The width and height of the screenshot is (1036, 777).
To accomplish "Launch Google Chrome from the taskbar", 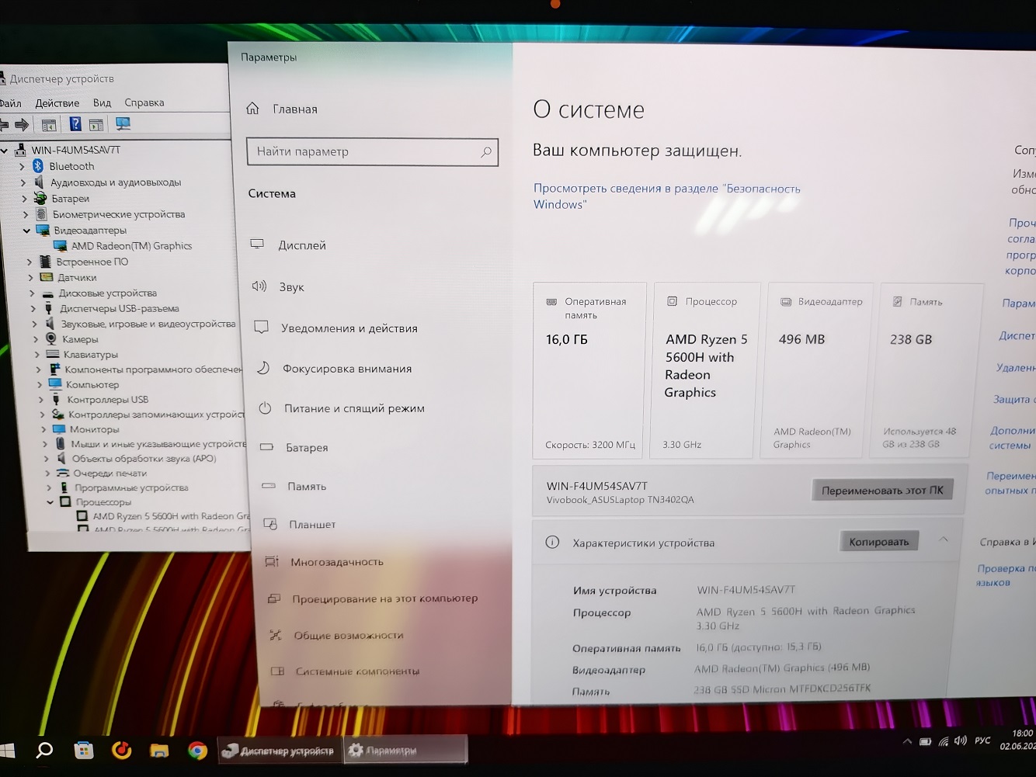I will (197, 751).
